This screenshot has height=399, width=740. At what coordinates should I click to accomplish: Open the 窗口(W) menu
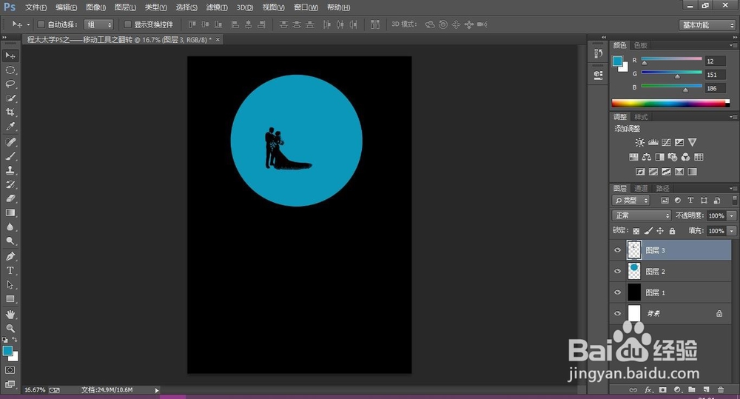(x=306, y=7)
